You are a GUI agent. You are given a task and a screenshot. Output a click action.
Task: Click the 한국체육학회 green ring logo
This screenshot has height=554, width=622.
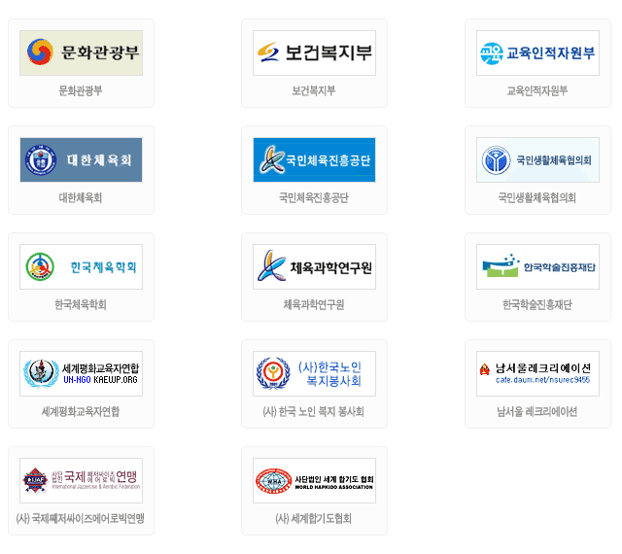40,266
